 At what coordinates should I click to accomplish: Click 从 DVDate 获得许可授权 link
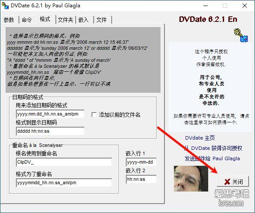pos(213,148)
